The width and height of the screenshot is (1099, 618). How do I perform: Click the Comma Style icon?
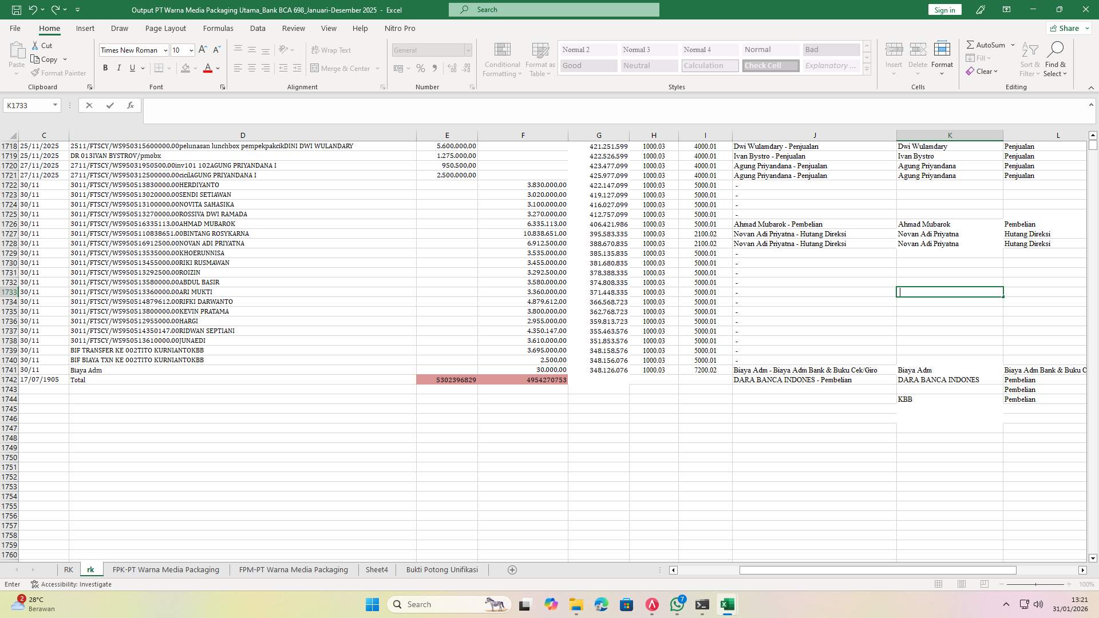[x=434, y=68]
